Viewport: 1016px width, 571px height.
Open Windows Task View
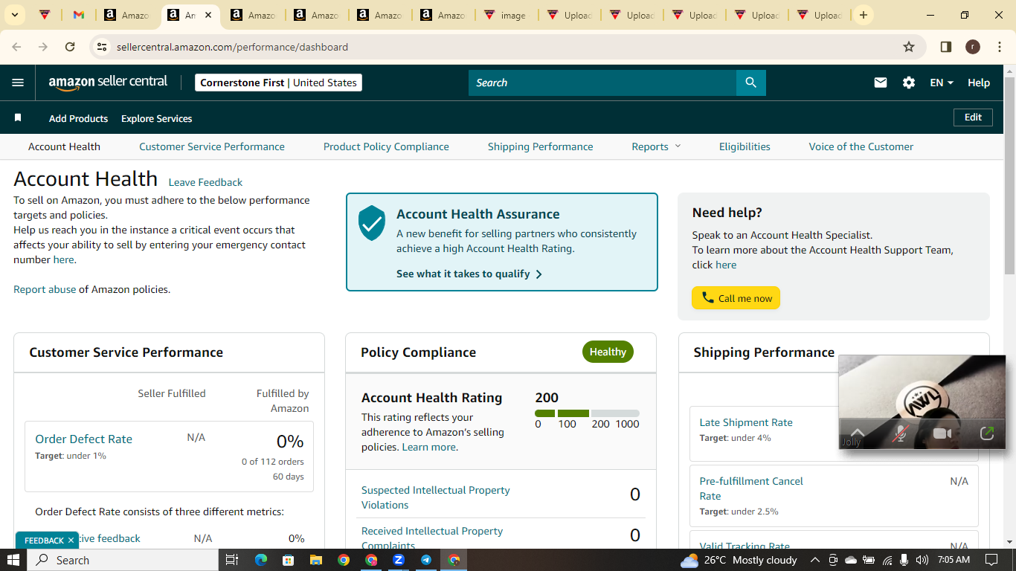tap(231, 560)
